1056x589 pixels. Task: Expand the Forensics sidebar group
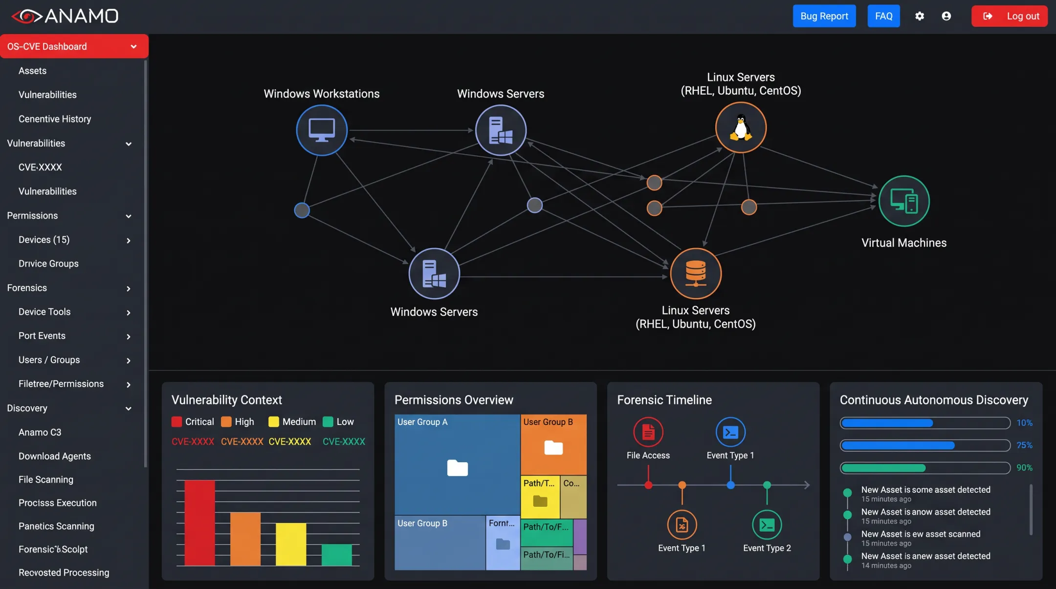(x=129, y=288)
